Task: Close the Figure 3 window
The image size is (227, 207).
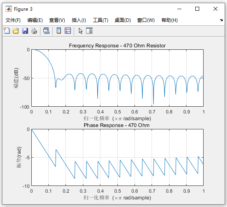Action: click(x=215, y=9)
